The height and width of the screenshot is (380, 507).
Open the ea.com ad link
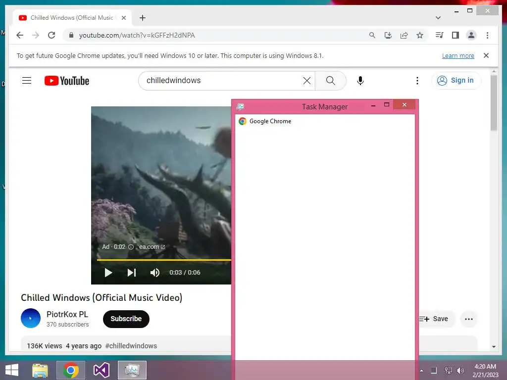coord(152,247)
